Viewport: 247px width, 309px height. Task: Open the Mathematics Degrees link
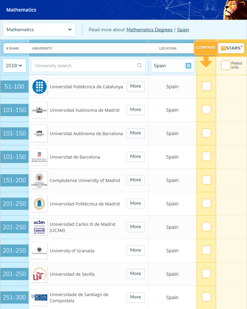(x=150, y=30)
